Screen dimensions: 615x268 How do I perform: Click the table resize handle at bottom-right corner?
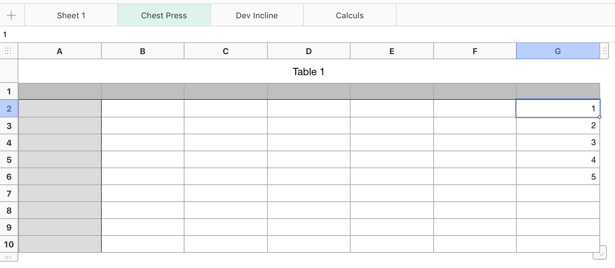click(599, 253)
